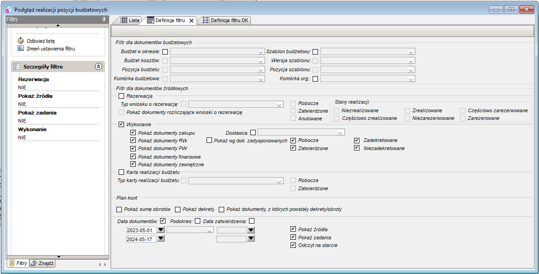Enable the Rezerwacja checkbox
This screenshot has height=274, width=539.
click(x=121, y=96)
